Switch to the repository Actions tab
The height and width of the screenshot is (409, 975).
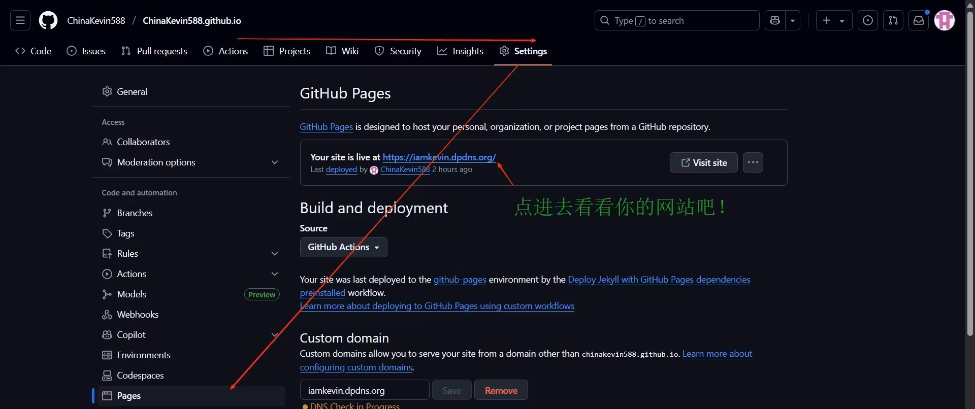coord(225,51)
